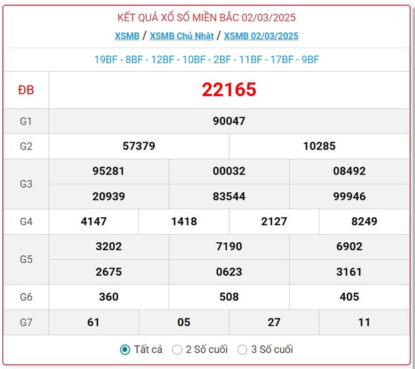Open the XSMB link
The width and height of the screenshot is (415, 369).
point(127,36)
